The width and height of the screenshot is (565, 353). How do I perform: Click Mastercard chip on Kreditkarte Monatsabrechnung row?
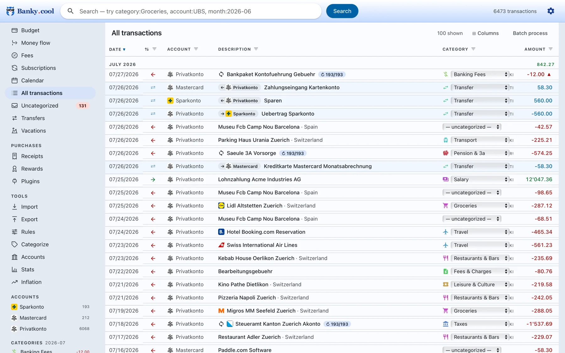[x=239, y=166]
